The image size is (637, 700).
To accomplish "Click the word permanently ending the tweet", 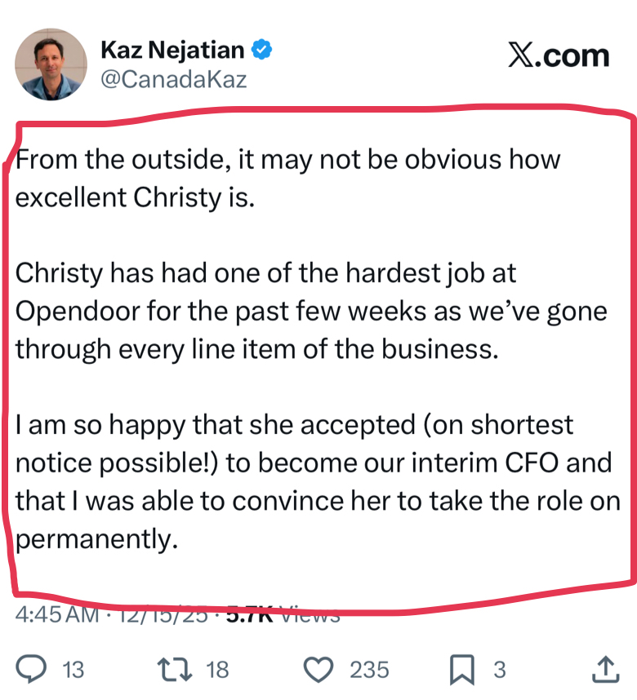I will pos(96,539).
